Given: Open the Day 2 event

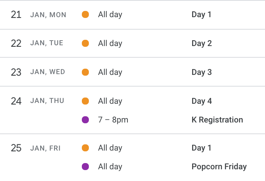Looking at the screenshot, I should (x=201, y=43).
